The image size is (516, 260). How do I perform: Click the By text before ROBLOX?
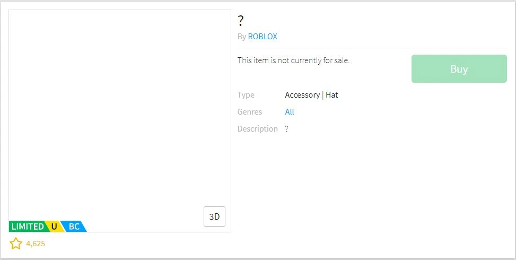pyautogui.click(x=242, y=37)
